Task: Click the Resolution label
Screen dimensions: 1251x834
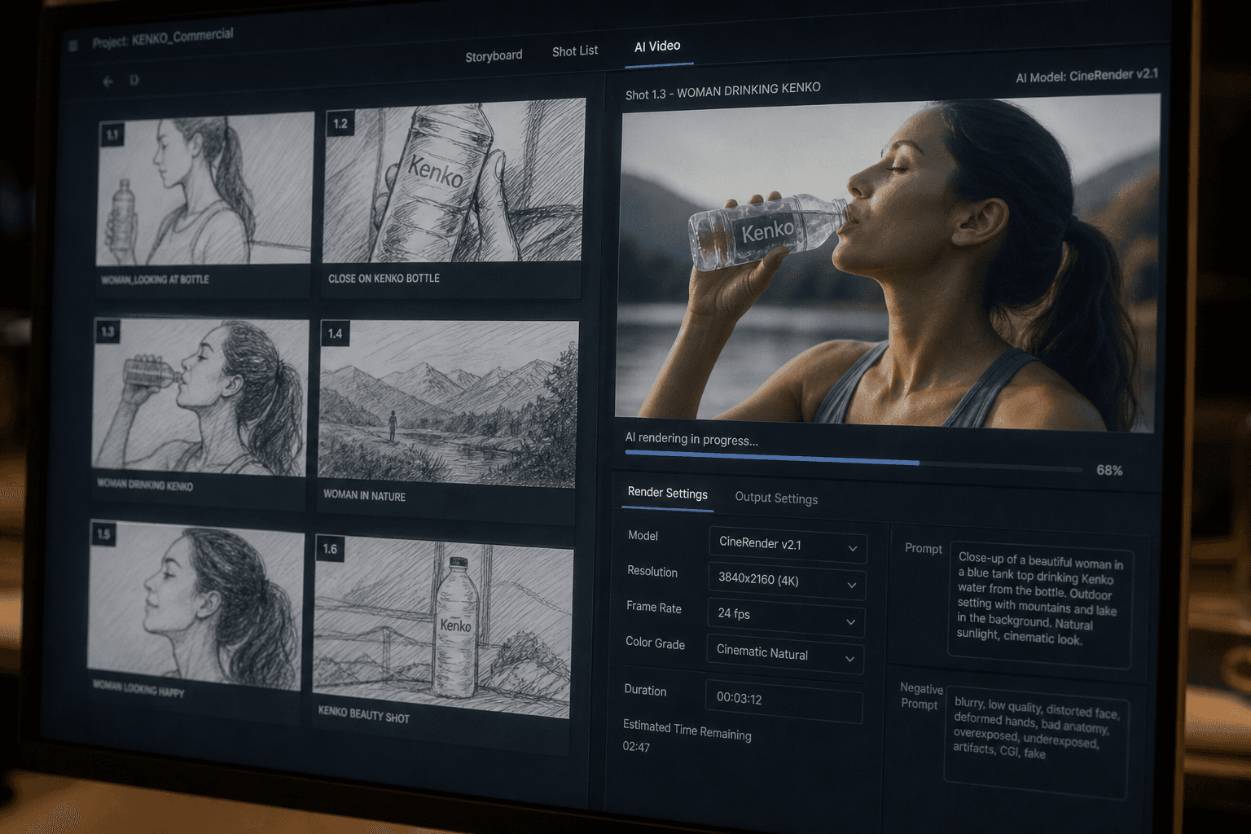Action: point(652,572)
